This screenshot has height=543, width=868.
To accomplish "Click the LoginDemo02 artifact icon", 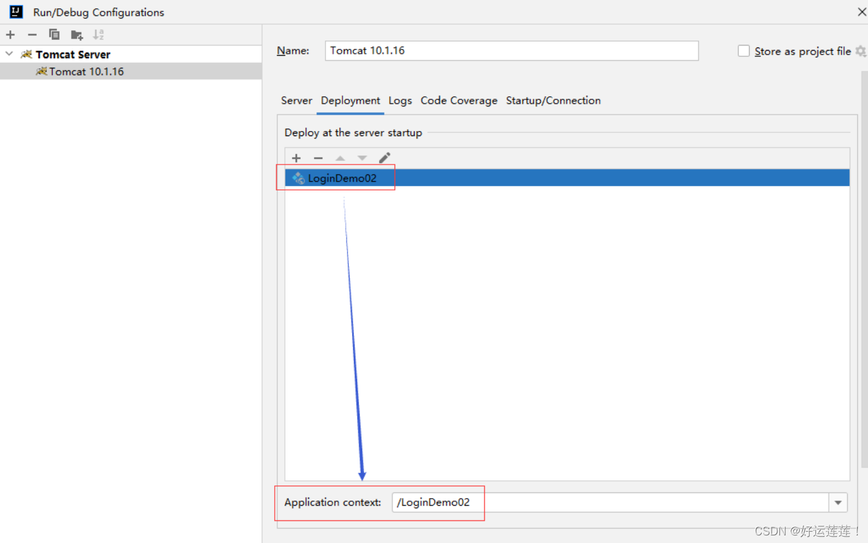I will point(298,178).
